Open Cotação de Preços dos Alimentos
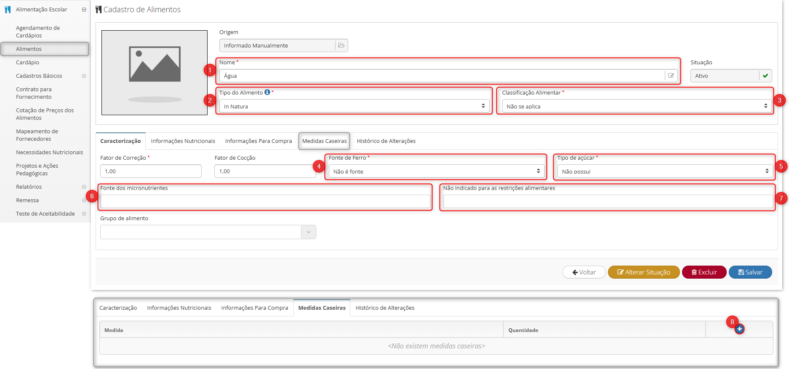789x369 pixels. [45, 114]
